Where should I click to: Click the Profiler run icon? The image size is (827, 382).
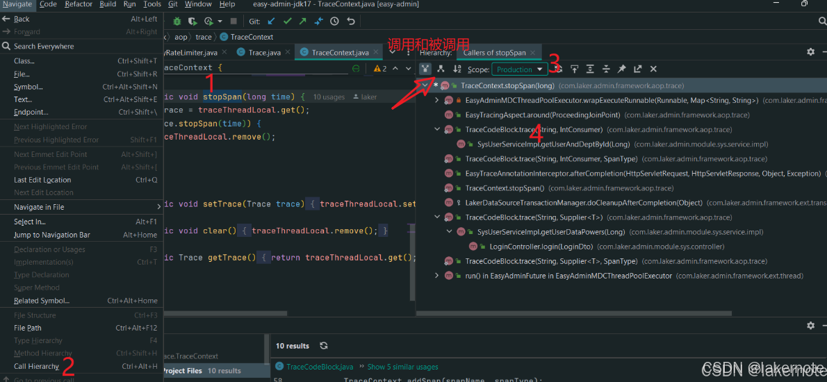click(x=209, y=22)
